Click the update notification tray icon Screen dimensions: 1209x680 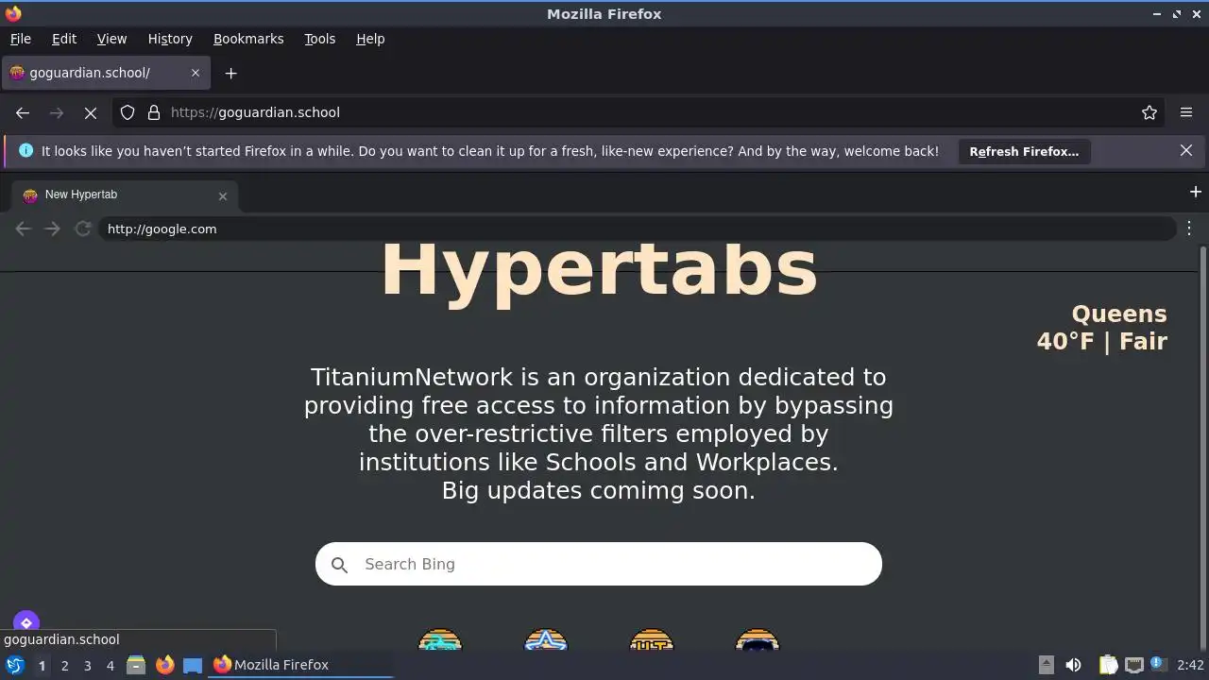point(1157,664)
